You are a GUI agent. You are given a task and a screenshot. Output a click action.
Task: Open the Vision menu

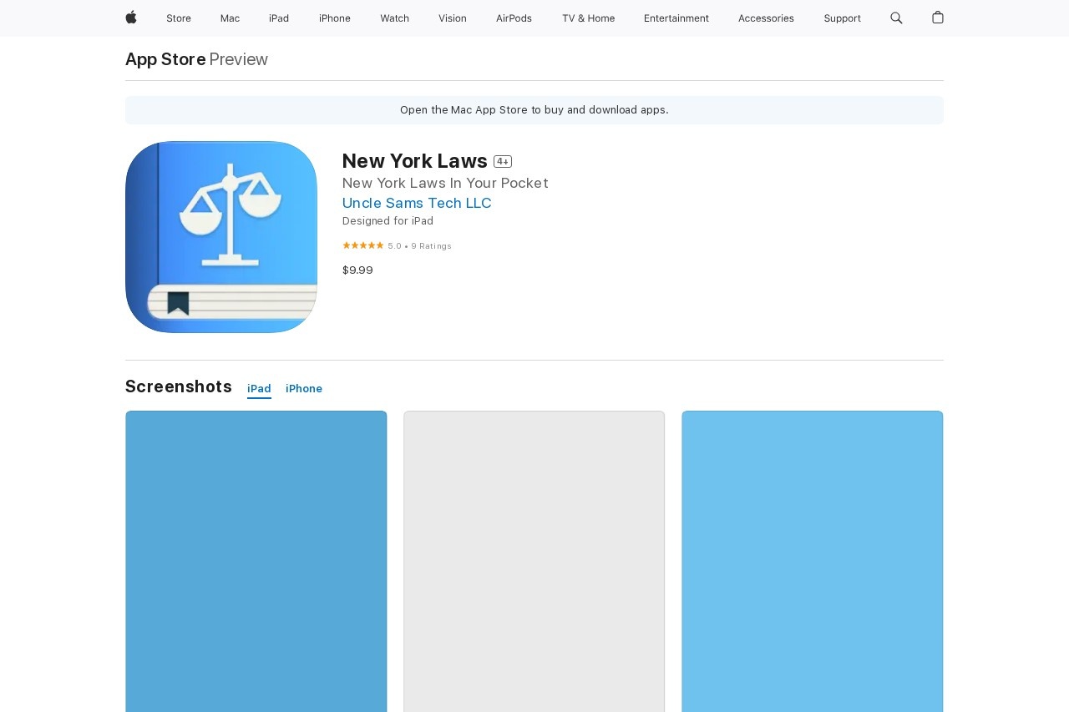click(453, 18)
